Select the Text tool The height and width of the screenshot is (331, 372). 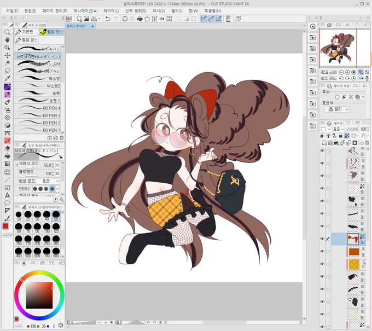pyautogui.click(x=7, y=195)
